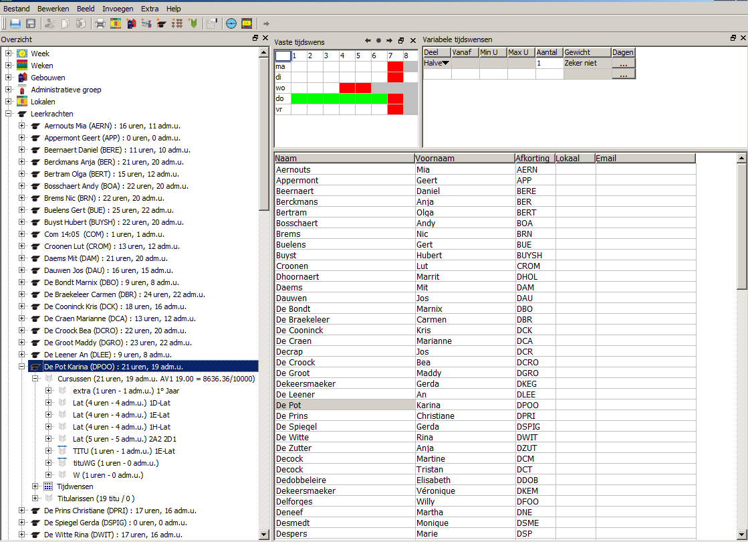The image size is (748, 542).
Task: Open the Halve dropdown in Deel column
Action: (446, 63)
